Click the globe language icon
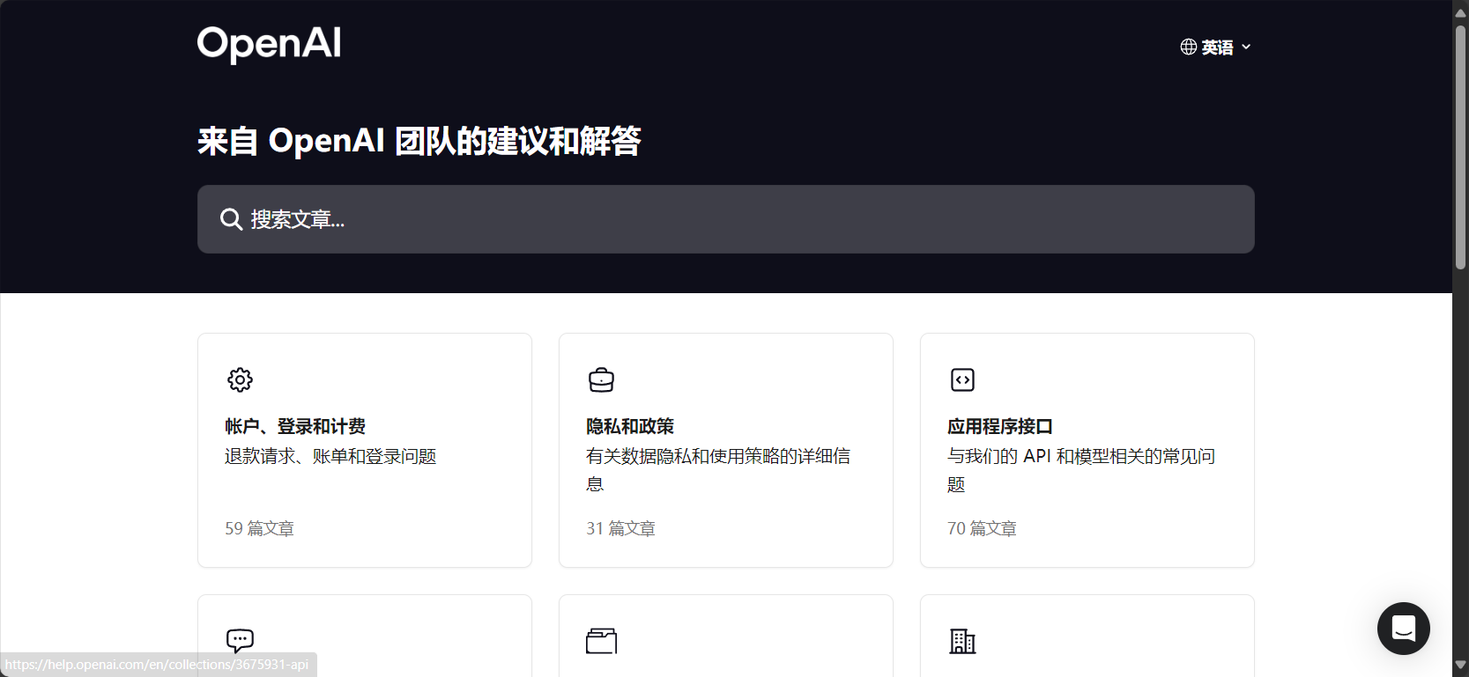 1189,47
